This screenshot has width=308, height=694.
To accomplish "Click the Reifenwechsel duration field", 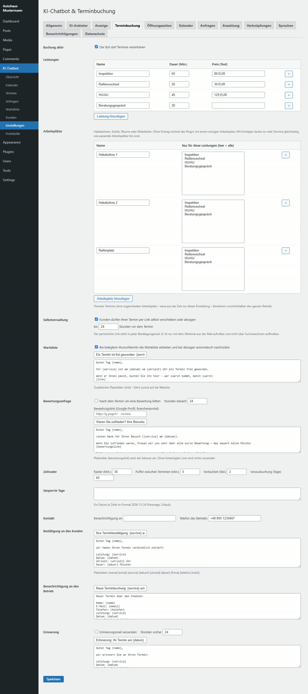I will pos(179,84).
